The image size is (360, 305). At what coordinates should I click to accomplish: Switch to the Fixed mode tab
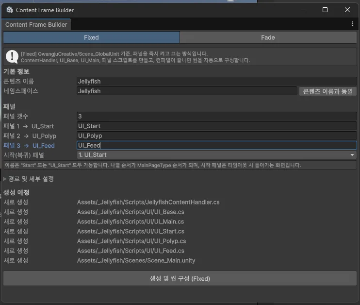91,37
